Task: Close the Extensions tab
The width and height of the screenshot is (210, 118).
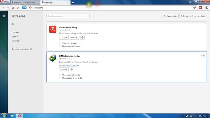Action: click(68, 3)
